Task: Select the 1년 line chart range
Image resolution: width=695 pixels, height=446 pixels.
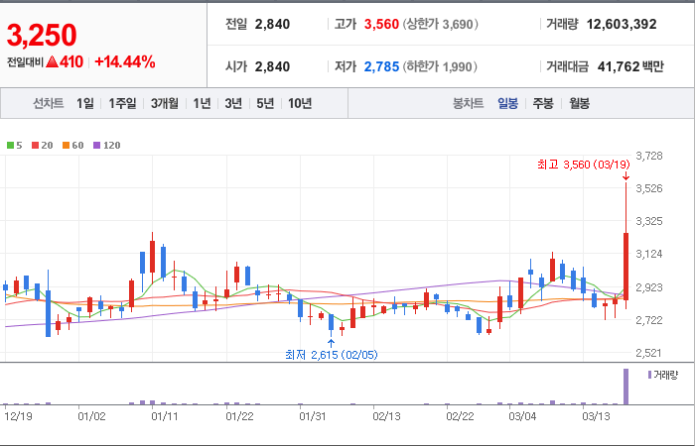Action: pyautogui.click(x=202, y=103)
